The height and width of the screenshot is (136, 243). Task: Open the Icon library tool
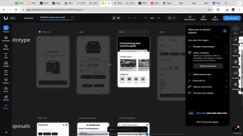point(6,73)
